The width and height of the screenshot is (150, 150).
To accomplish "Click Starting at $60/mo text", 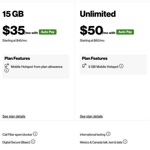I will pos(92,40).
